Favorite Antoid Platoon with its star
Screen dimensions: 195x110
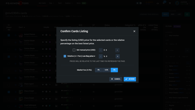15,35
